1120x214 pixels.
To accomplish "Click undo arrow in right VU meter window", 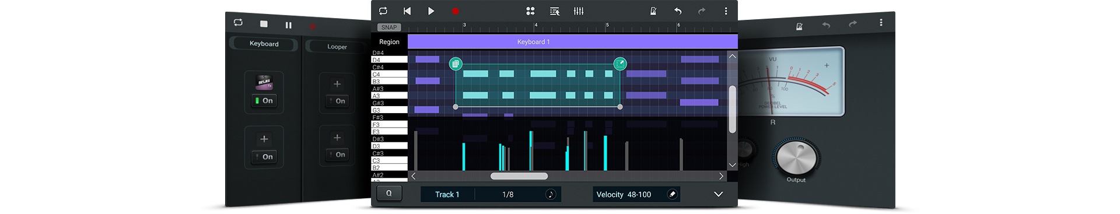I will pos(825,25).
